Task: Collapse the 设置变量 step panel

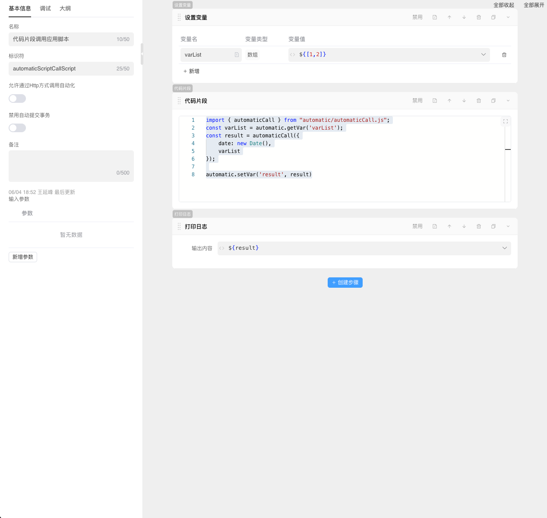Action: pyautogui.click(x=508, y=17)
